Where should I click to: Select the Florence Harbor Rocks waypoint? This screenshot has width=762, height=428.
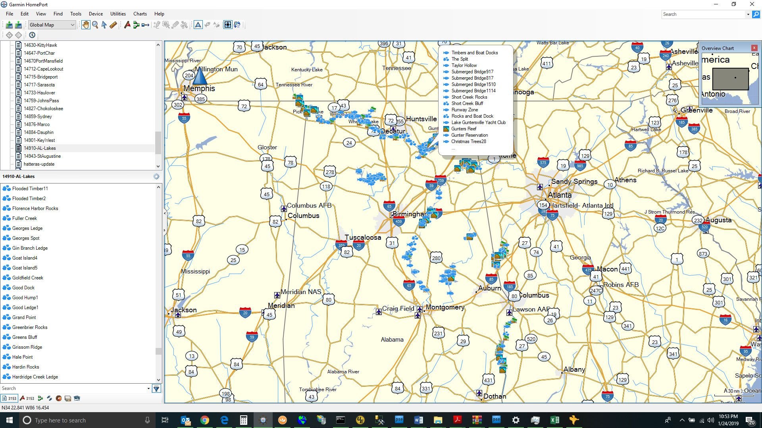[x=35, y=208]
